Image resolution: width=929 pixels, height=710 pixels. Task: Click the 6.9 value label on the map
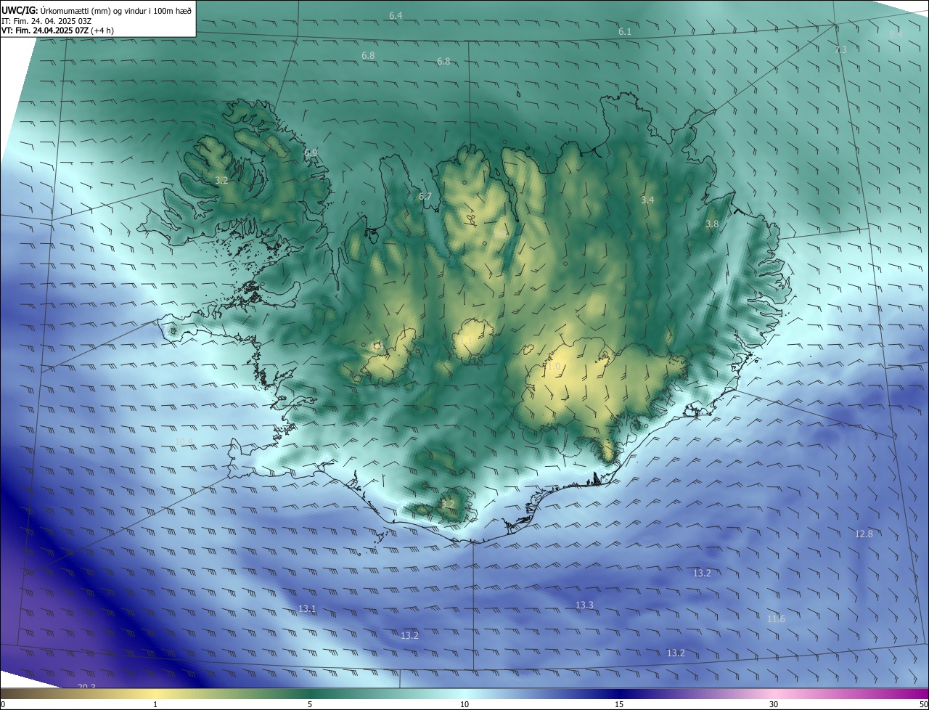311,153
